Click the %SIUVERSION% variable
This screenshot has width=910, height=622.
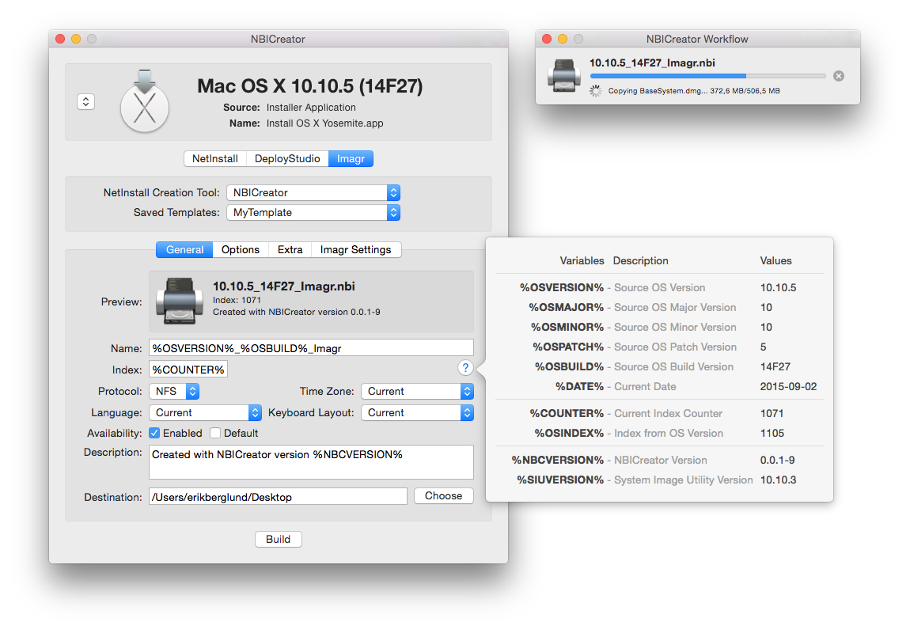click(x=560, y=480)
